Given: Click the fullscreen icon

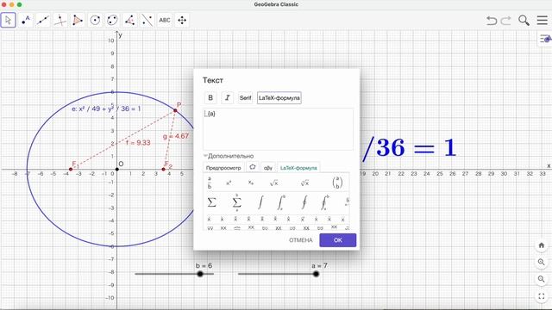Looking at the screenshot, I should coord(542,296).
